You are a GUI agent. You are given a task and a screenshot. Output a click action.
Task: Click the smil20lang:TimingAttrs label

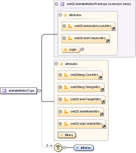(85, 87)
